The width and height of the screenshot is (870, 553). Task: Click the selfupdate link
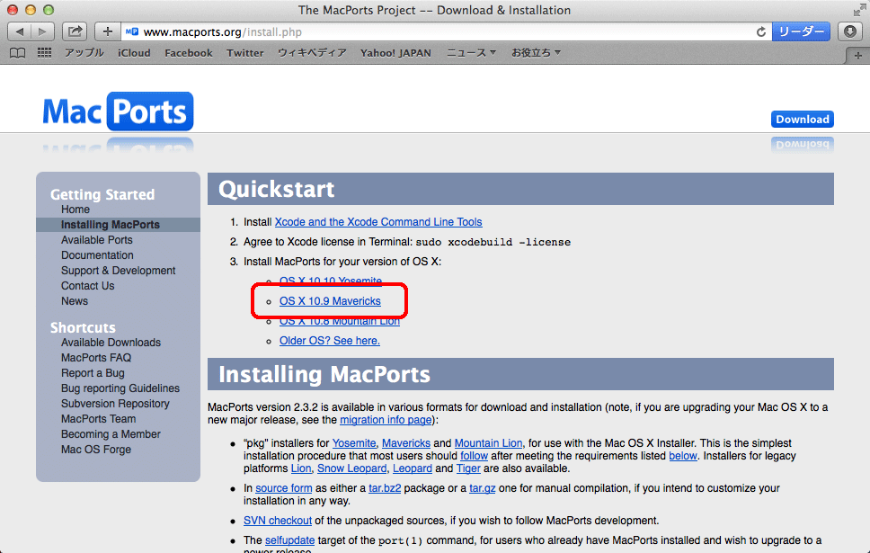(289, 540)
